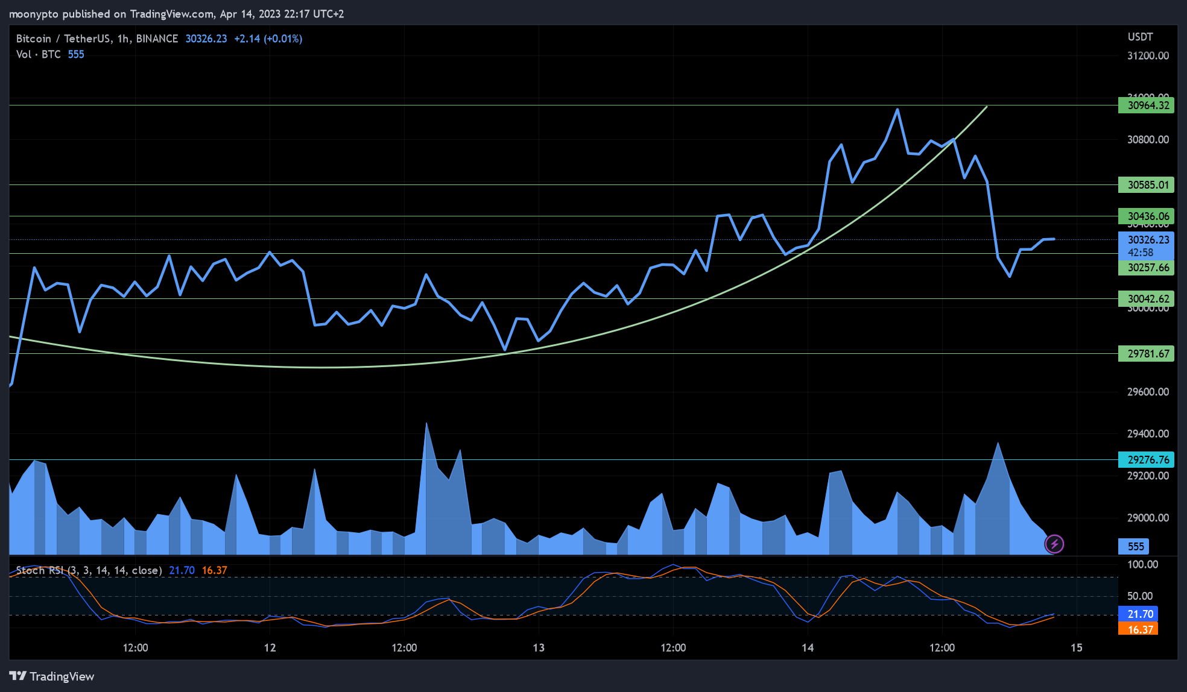Screen dimensions: 1187x692
Task: Select the 30436.06 price level label
Action: pos(1146,216)
